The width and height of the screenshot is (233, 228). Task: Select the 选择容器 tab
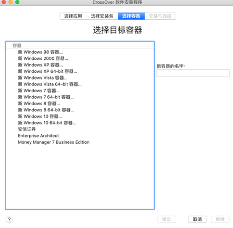[131, 16]
